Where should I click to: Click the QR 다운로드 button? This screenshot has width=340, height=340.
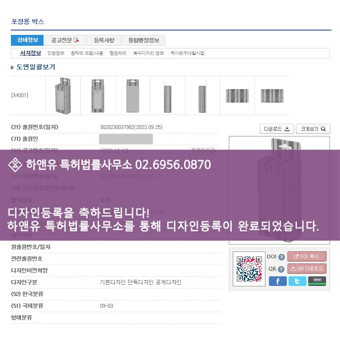click(x=306, y=269)
